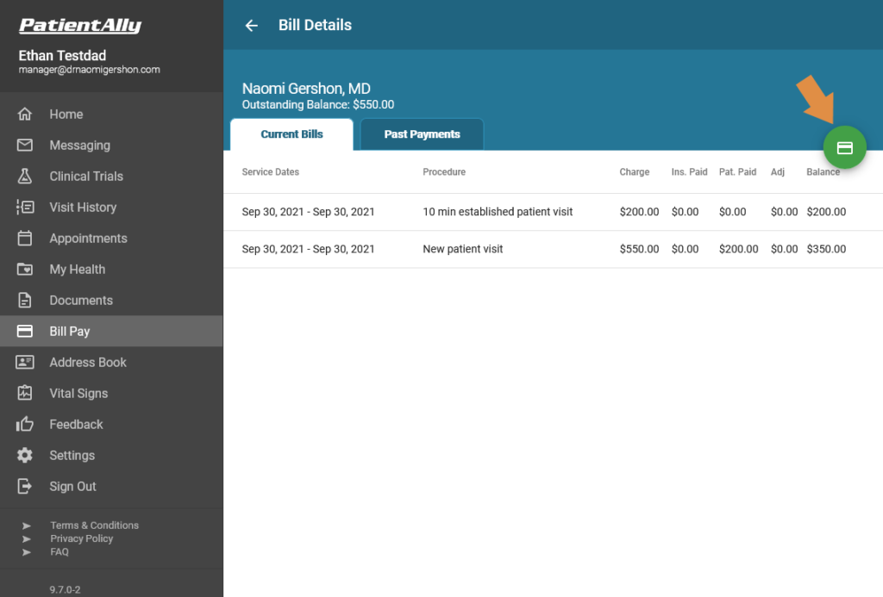
Task: Click the Vital Signs chart icon
Action: pos(25,393)
